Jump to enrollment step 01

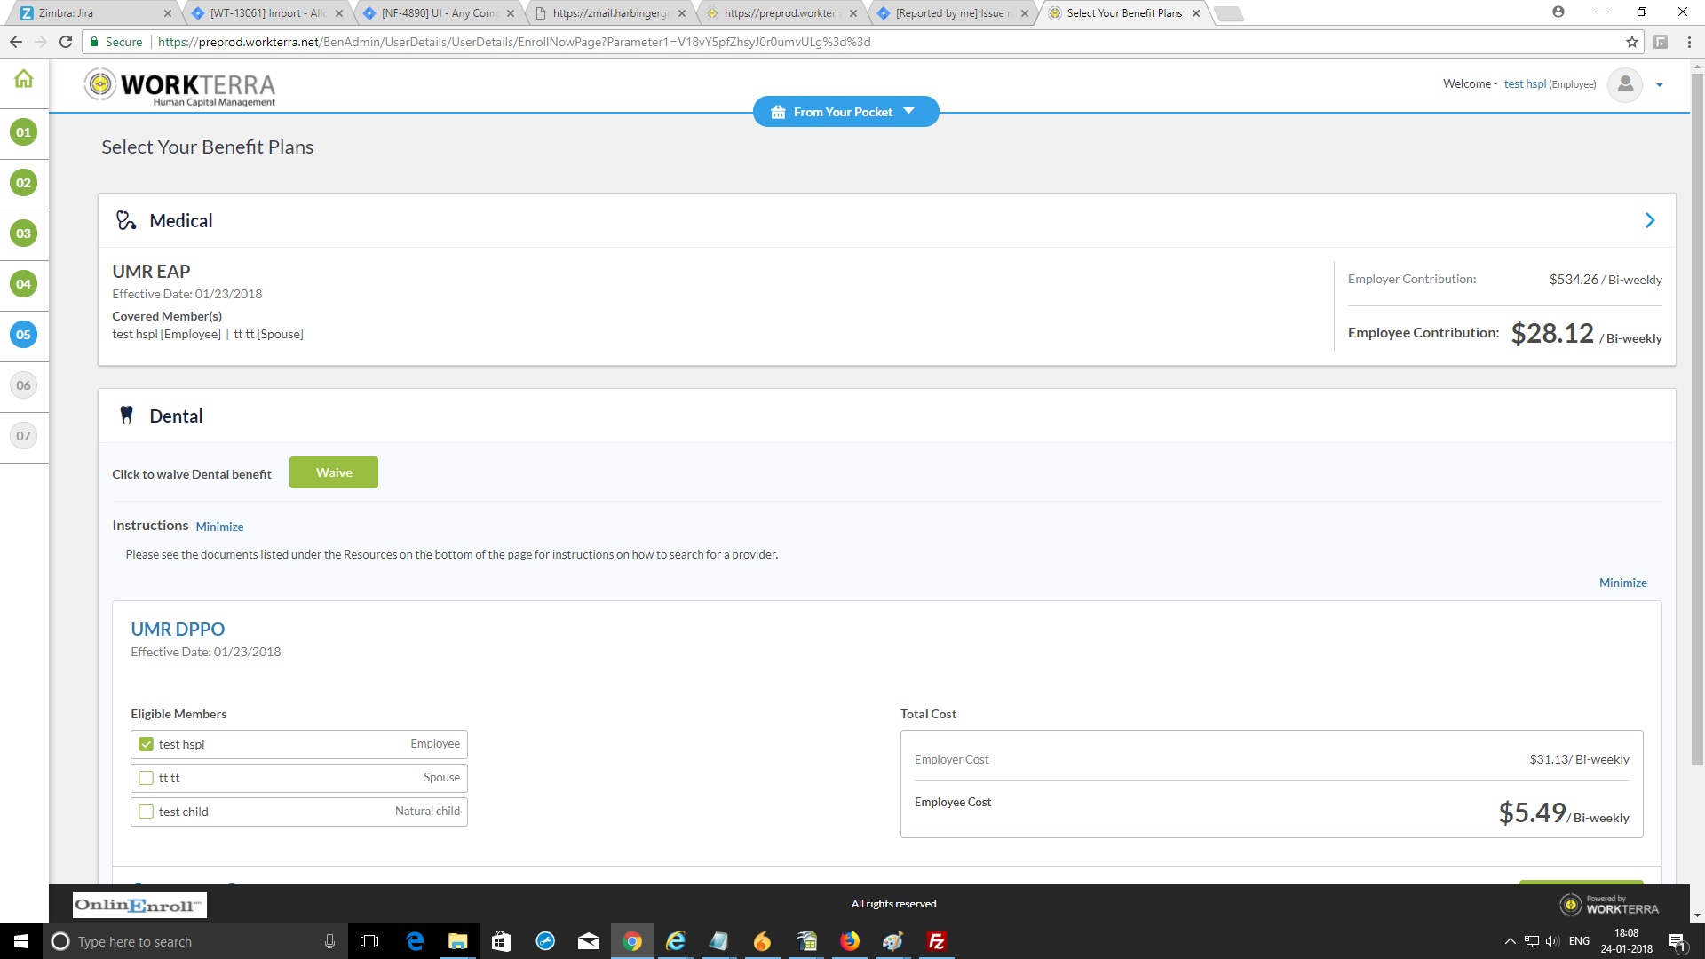pyautogui.click(x=24, y=132)
